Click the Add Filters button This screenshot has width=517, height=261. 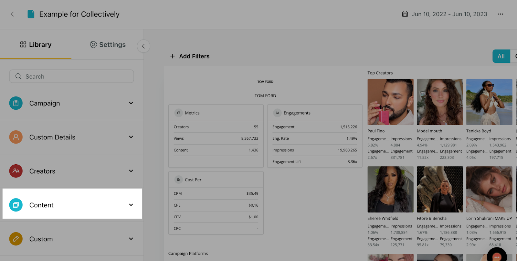coord(190,56)
